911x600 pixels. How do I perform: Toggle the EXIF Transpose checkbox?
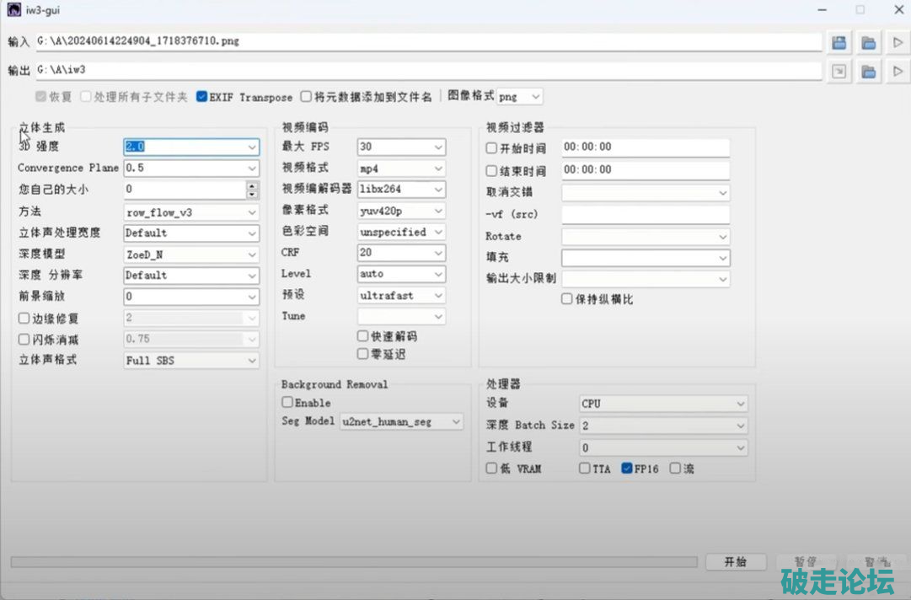202,97
